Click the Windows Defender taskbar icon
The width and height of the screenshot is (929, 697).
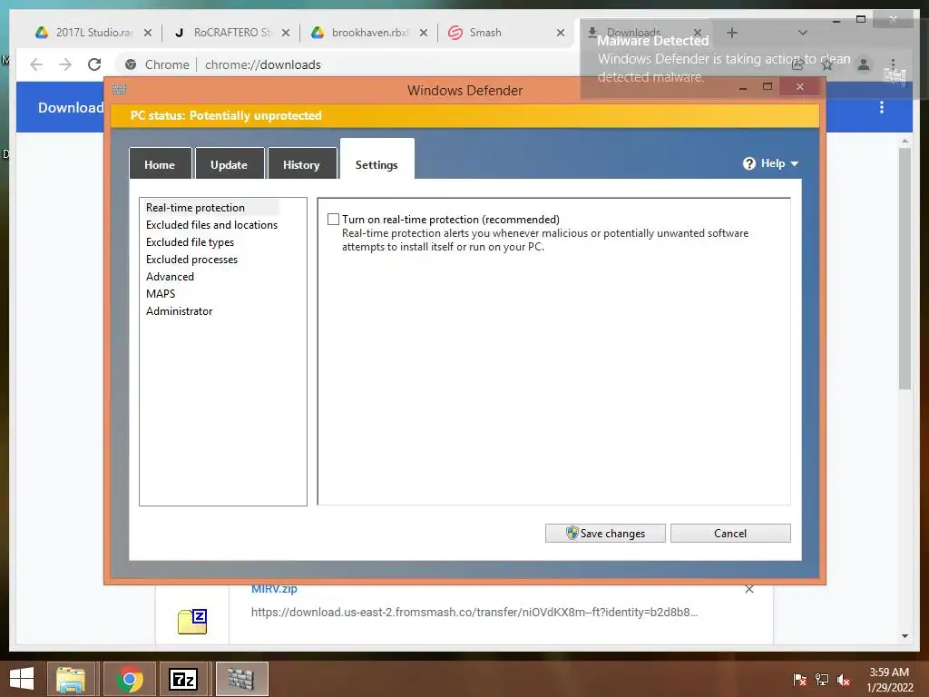click(241, 679)
